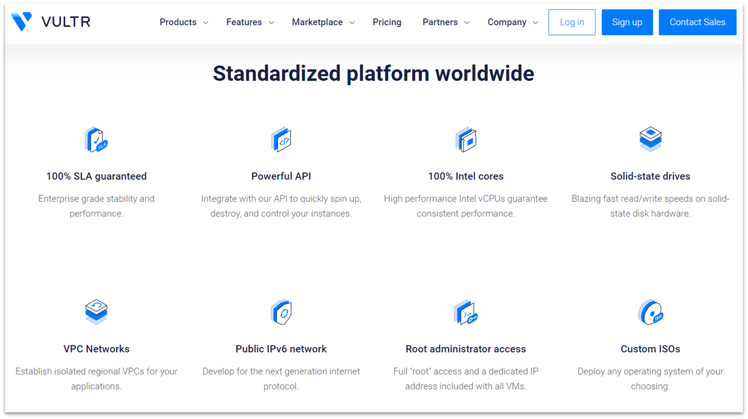Click the Powerful API title
The width and height of the screenshot is (748, 419).
coord(281,176)
